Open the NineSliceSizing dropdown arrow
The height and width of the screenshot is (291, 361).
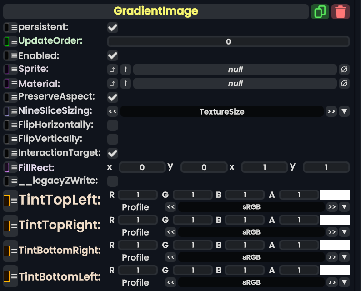tap(344, 111)
